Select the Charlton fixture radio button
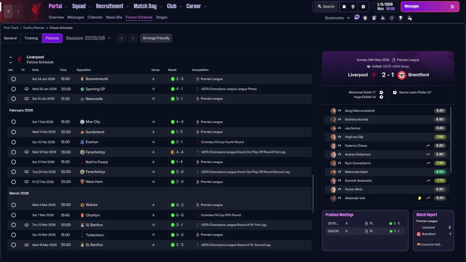The width and height of the screenshot is (466, 262). pos(13,215)
